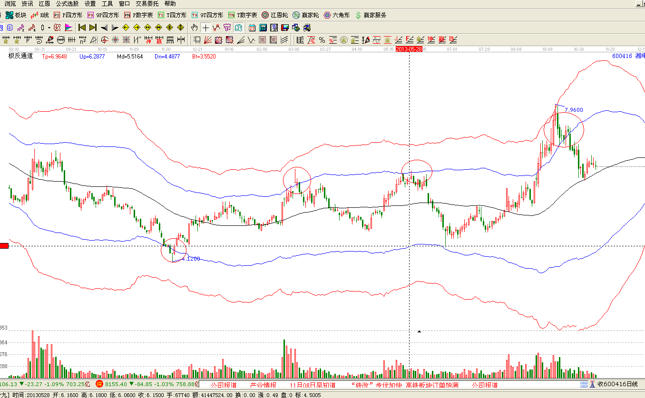The width and height of the screenshot is (645, 398).
Task: Select the hand pan tool
Action: pos(194,28)
